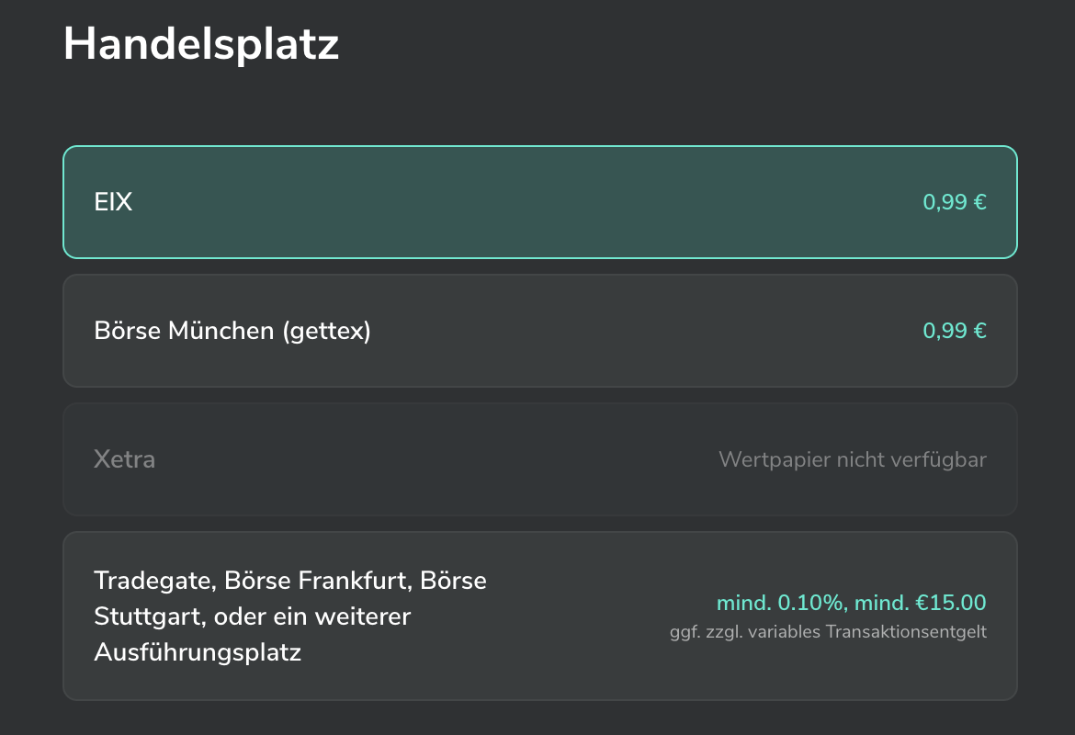The height and width of the screenshot is (735, 1075).
Task: Click the word "(gettex)" in the venue name
Action: click(327, 331)
